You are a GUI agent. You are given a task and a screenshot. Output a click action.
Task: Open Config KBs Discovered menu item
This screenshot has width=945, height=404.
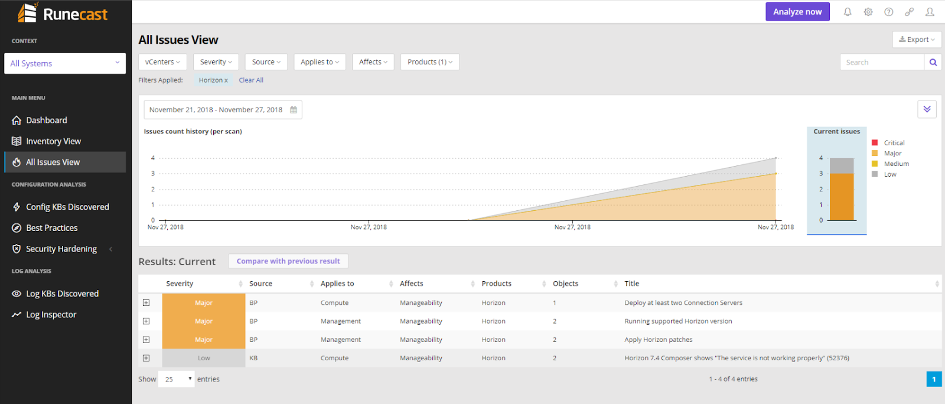pyautogui.click(x=67, y=207)
